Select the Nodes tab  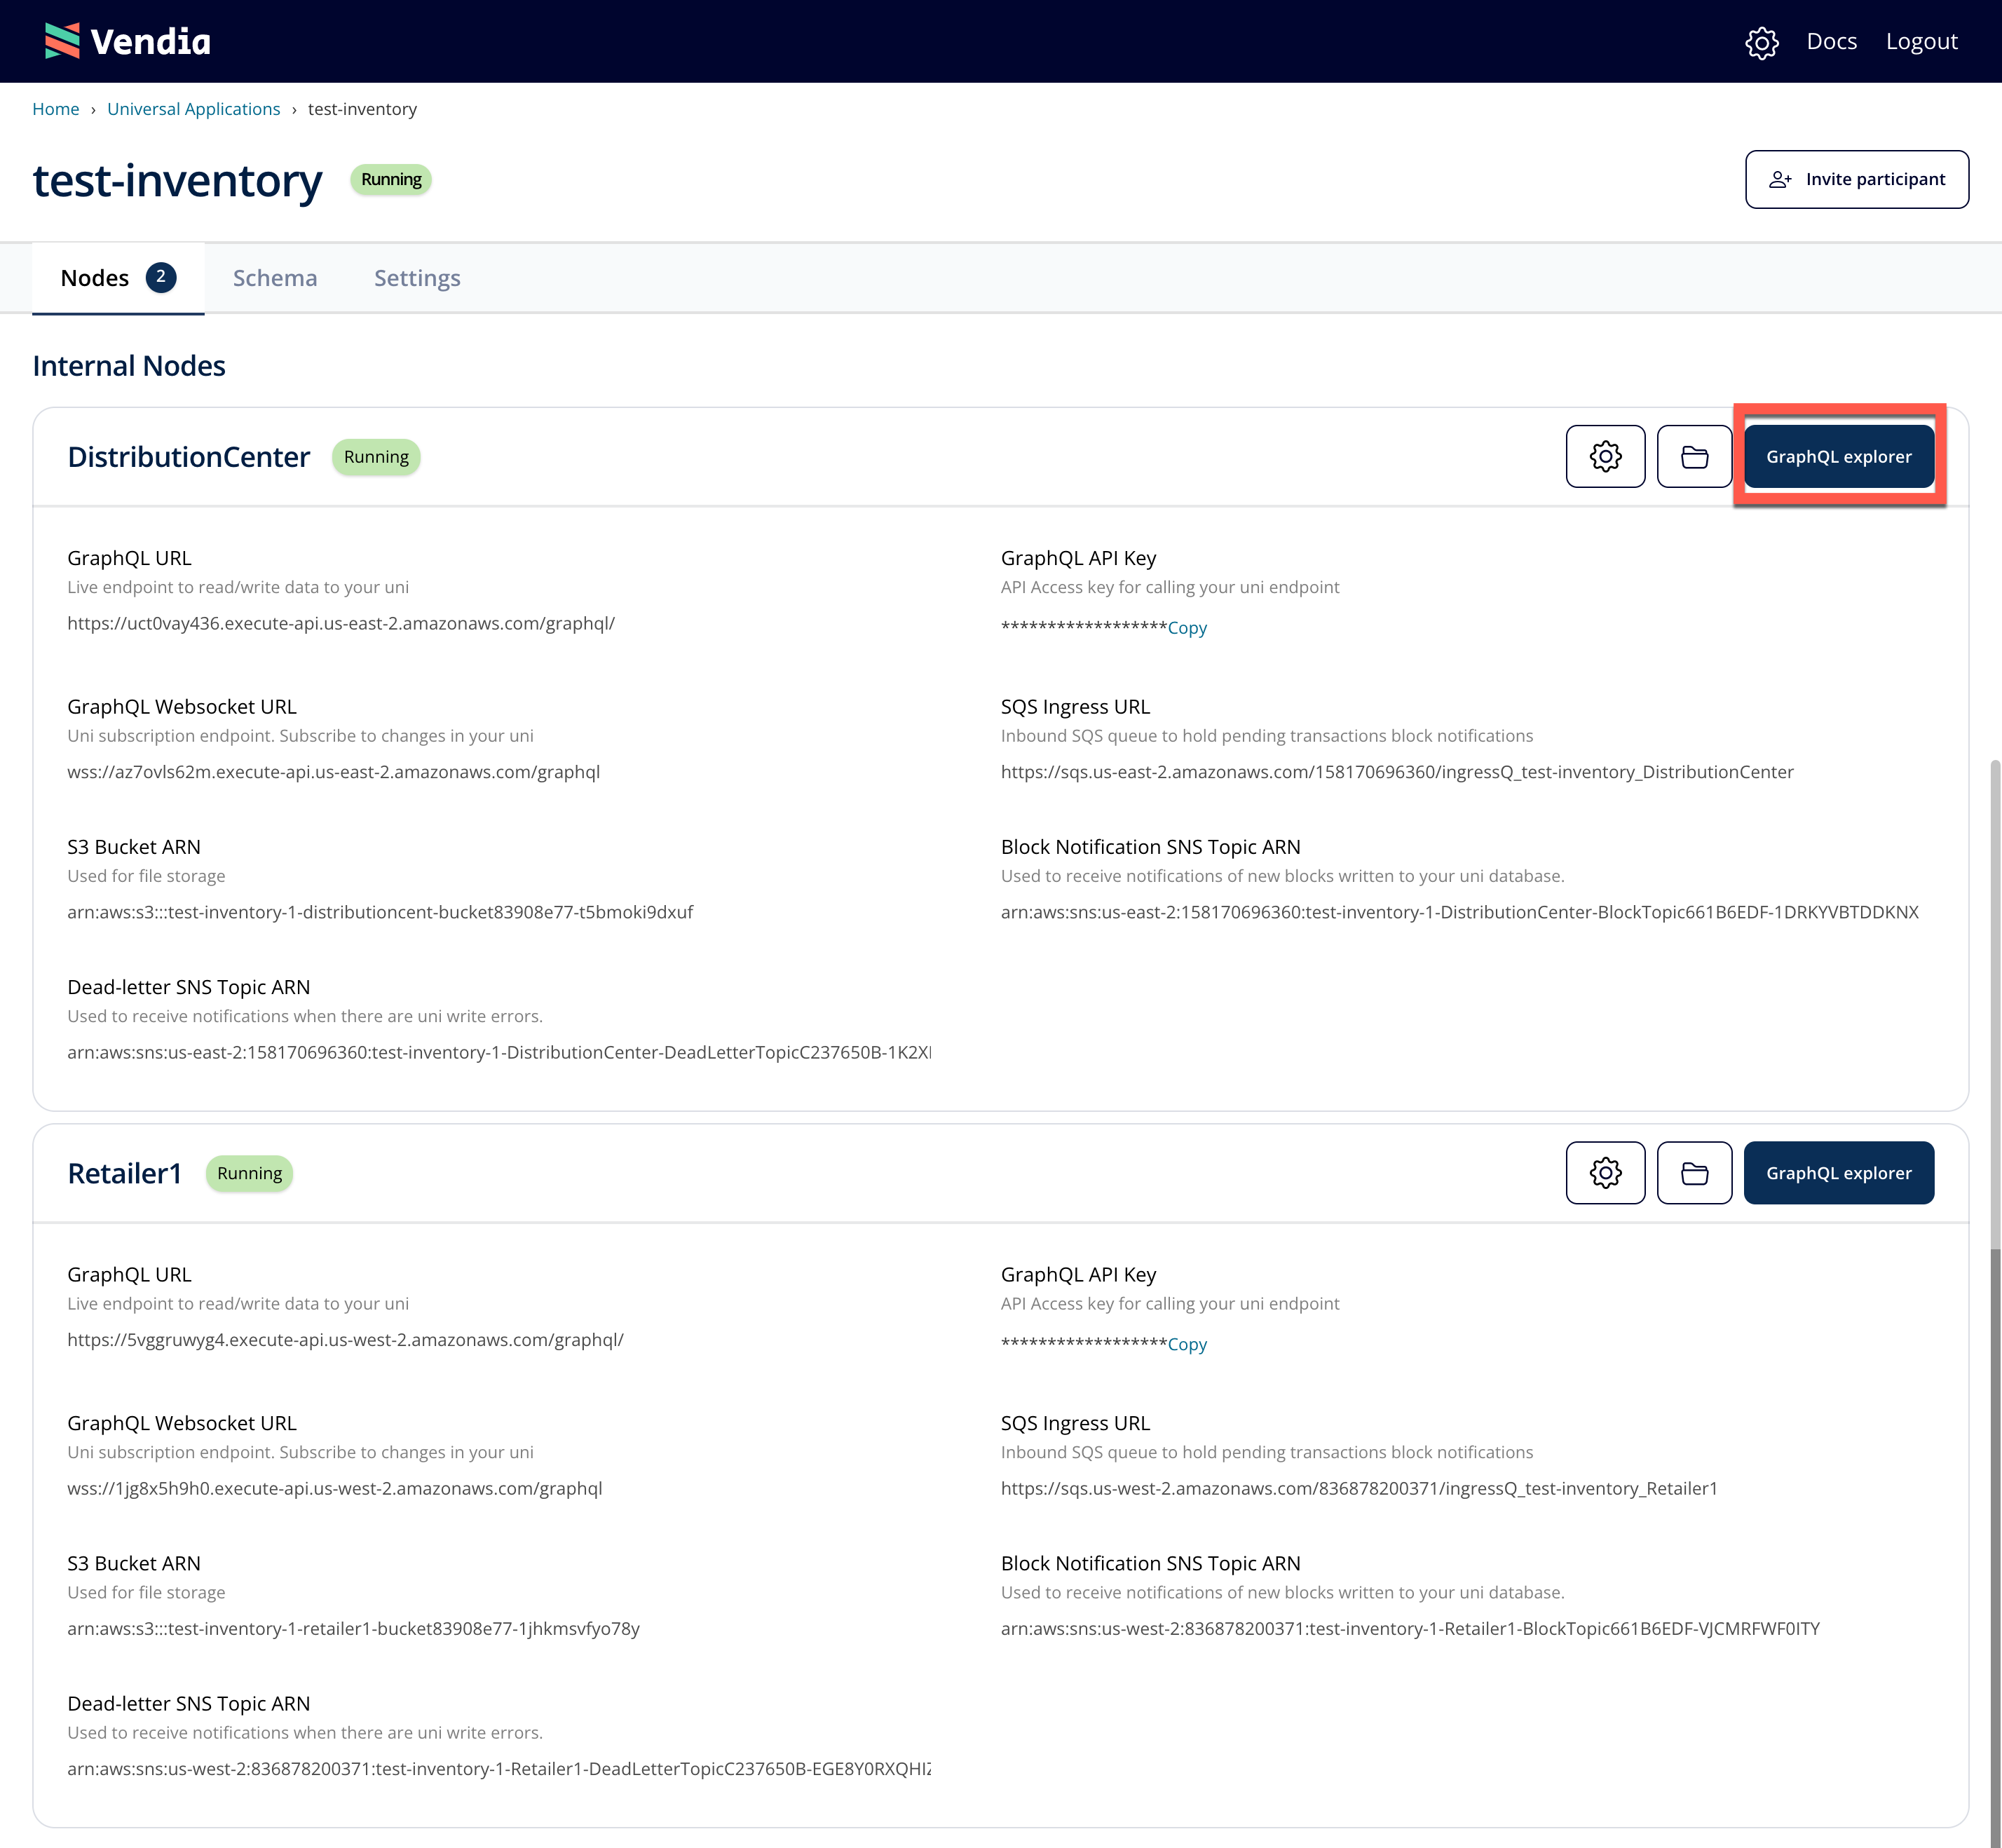(118, 278)
